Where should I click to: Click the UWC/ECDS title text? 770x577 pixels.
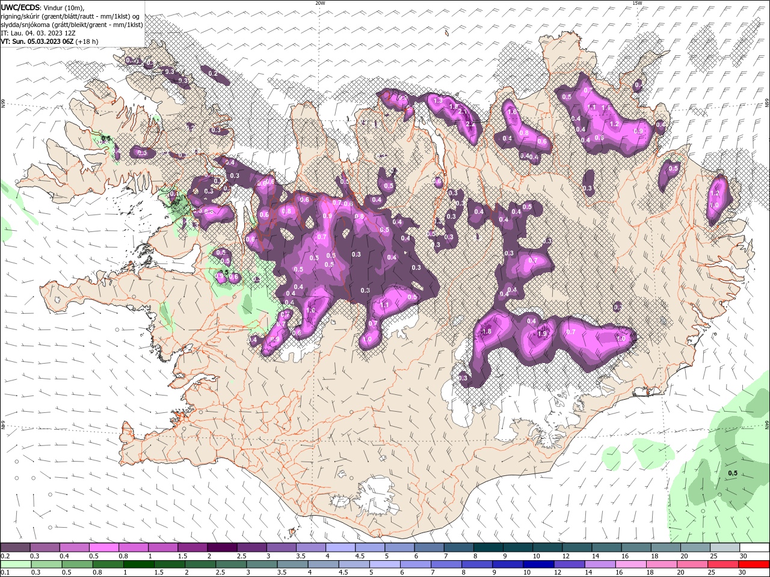point(20,7)
